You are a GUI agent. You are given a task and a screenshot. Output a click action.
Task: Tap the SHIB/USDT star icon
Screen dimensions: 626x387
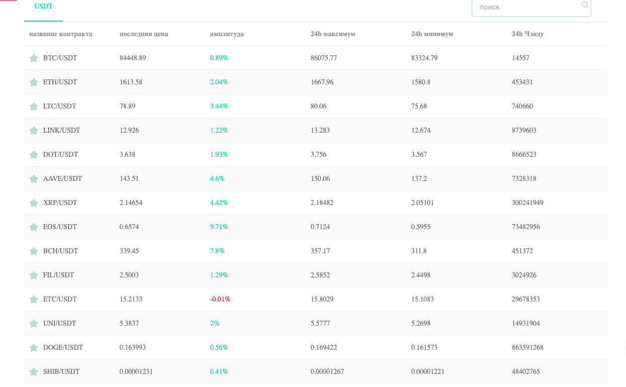pyautogui.click(x=34, y=372)
